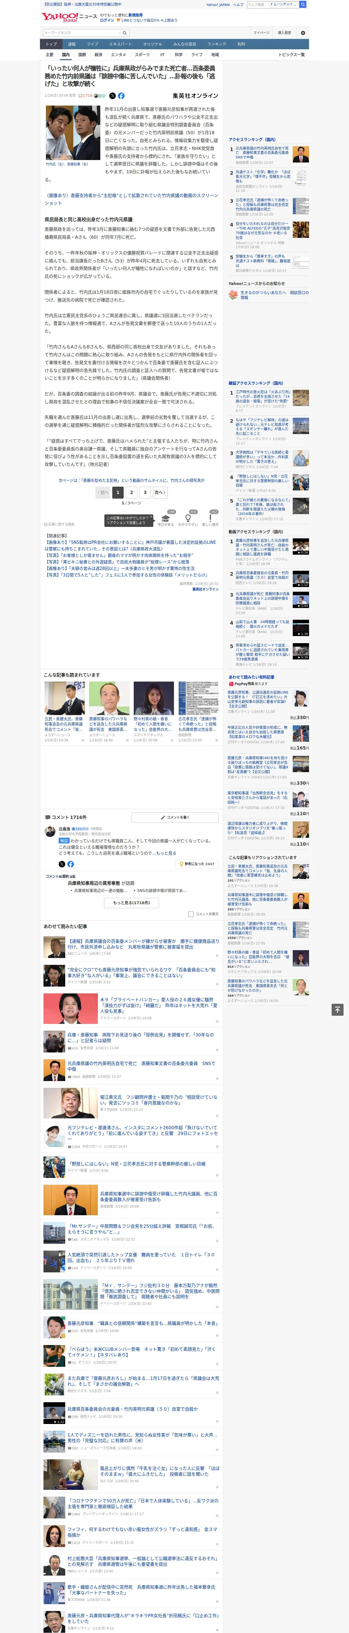This screenshot has width=349, height=1633.
Task: Open the マイページ link
Action: click(261, 33)
